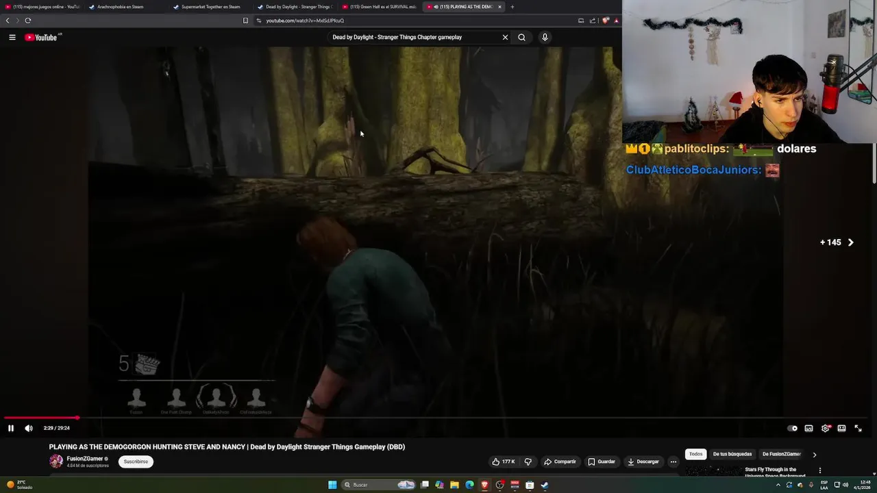Switch to the Dead by Daylight Steam tab

click(295, 7)
